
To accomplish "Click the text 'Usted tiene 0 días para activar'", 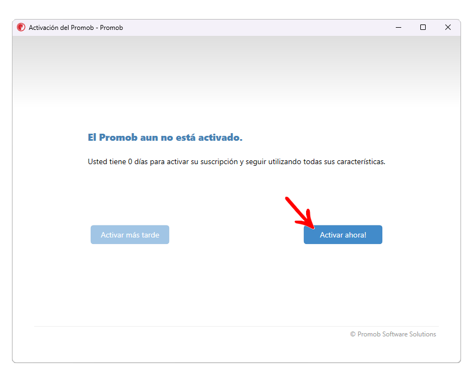I will click(x=138, y=161).
